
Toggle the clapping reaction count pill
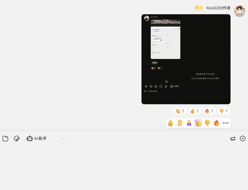(x=180, y=111)
